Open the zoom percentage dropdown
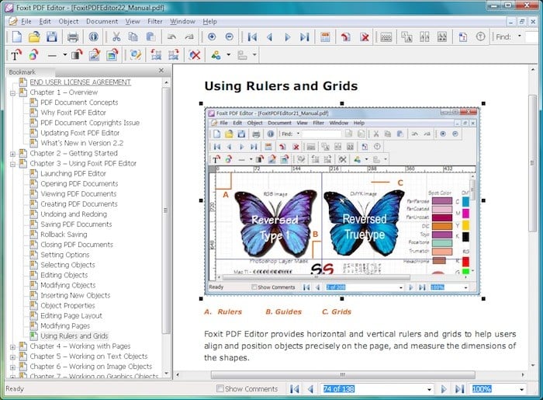 (x=521, y=389)
